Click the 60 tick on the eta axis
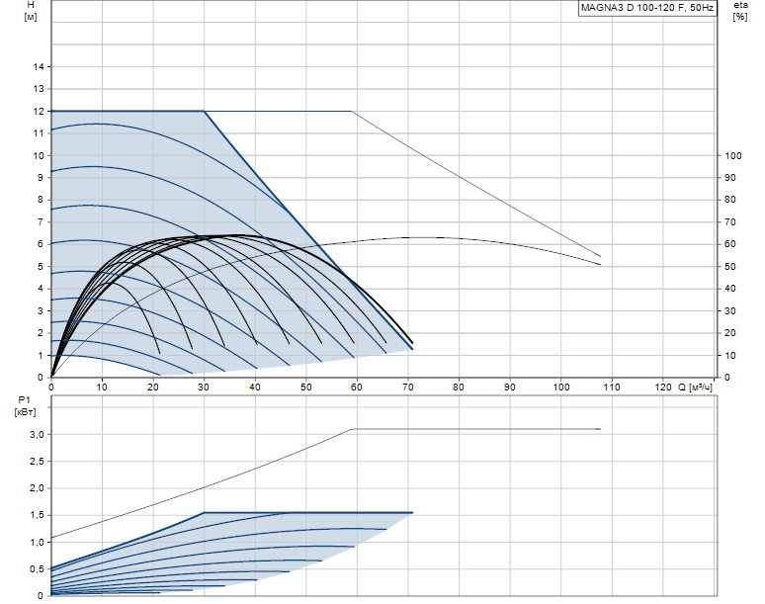765x604 pixels. tap(729, 244)
